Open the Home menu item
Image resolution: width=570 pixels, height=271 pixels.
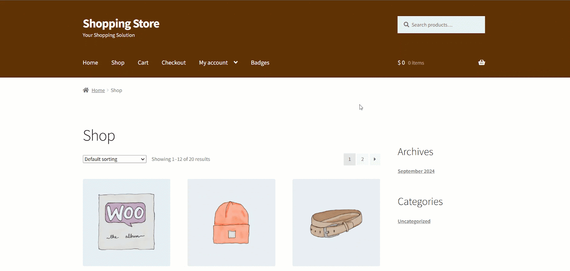[x=90, y=63]
